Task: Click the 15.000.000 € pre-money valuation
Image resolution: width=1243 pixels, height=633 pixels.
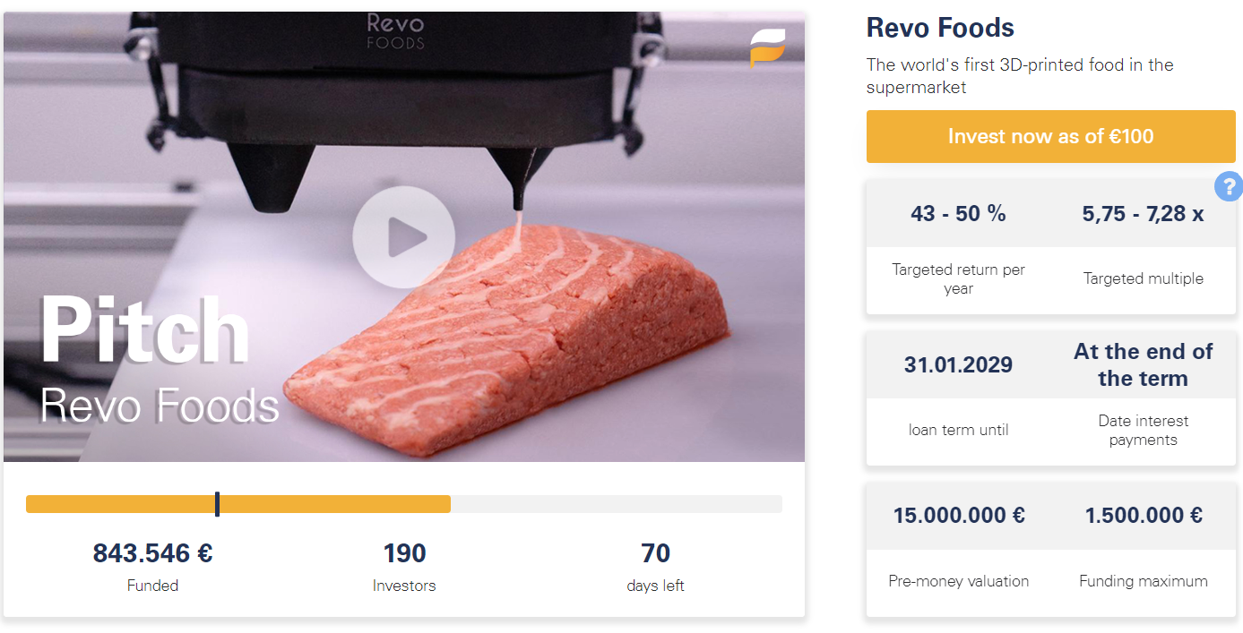Action: point(958,516)
